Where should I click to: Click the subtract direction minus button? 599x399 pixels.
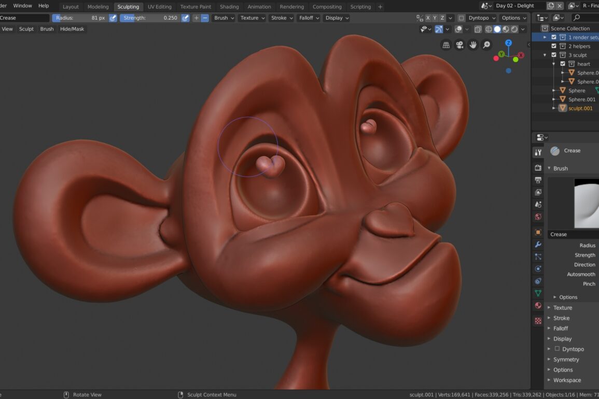point(205,18)
